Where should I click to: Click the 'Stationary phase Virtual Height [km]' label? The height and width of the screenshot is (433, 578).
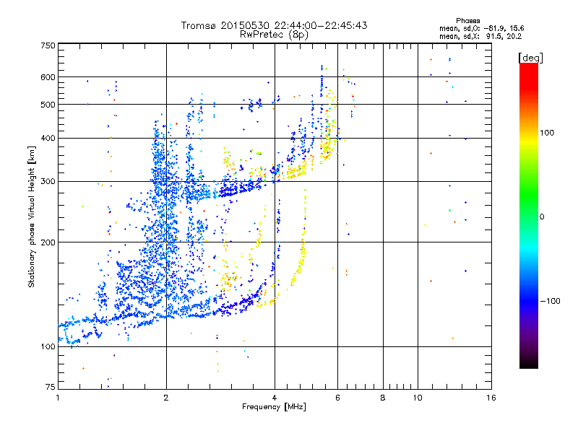32,216
